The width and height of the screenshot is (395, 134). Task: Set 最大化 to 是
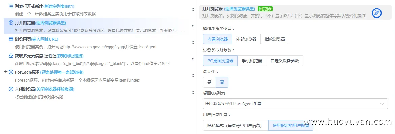(x=209, y=82)
